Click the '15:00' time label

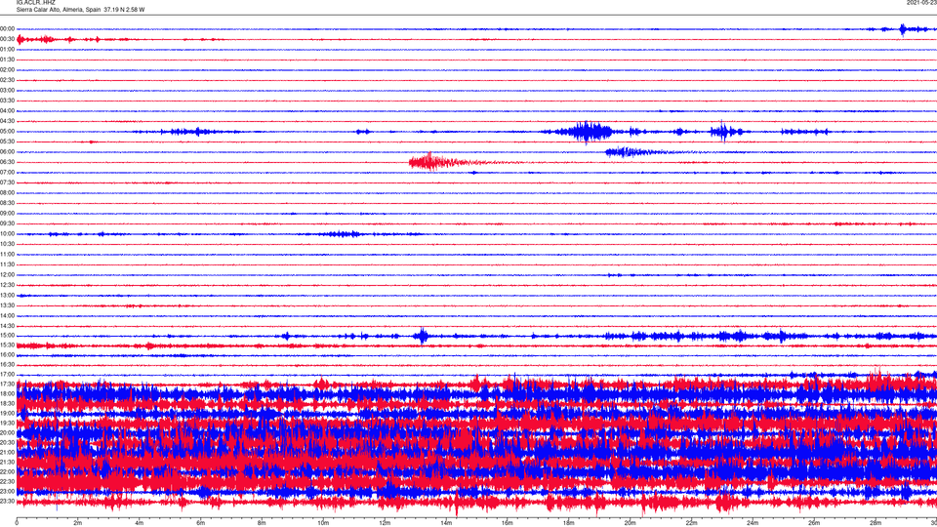pos(7,336)
